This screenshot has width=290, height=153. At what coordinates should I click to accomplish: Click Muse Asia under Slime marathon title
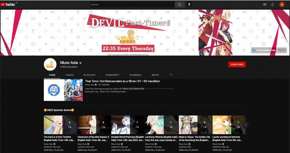click(90, 85)
